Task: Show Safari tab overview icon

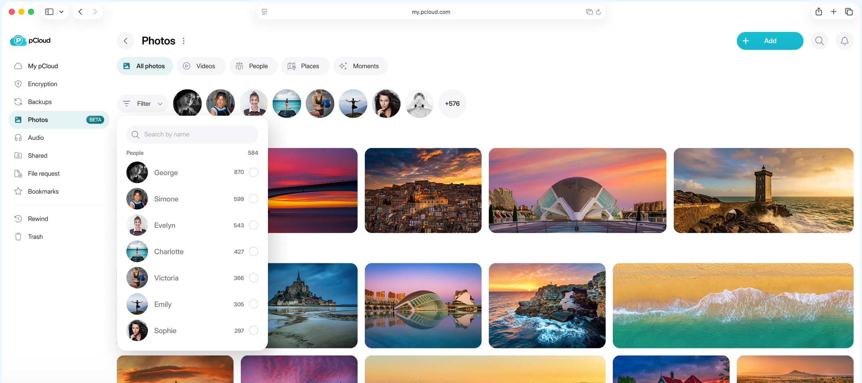Action: click(849, 12)
